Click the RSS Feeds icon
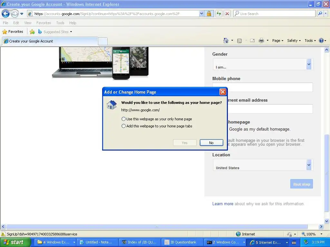The width and height of the screenshot is (330, 247). pos(239,41)
